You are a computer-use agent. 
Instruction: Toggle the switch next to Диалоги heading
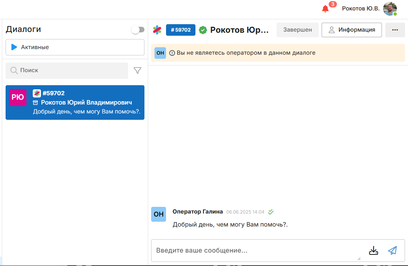[138, 30]
